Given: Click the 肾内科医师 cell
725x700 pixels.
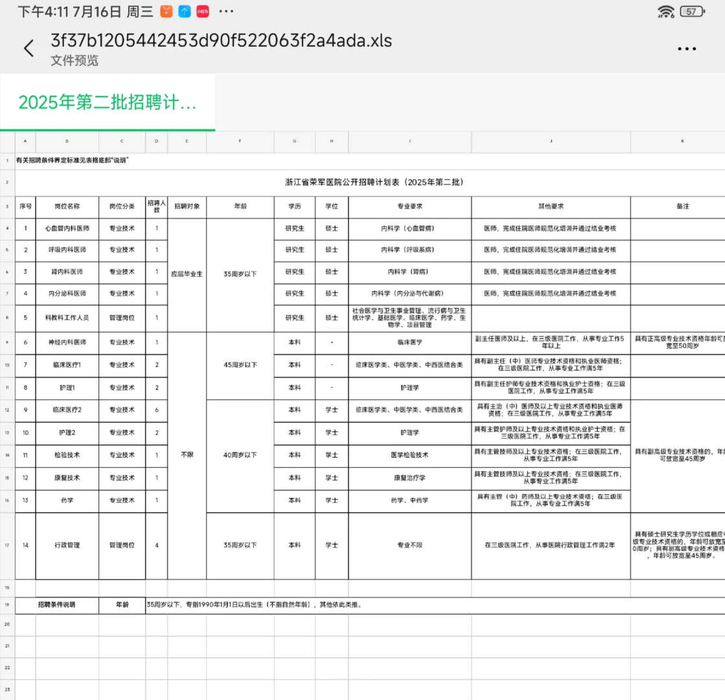Looking at the screenshot, I should tap(67, 272).
